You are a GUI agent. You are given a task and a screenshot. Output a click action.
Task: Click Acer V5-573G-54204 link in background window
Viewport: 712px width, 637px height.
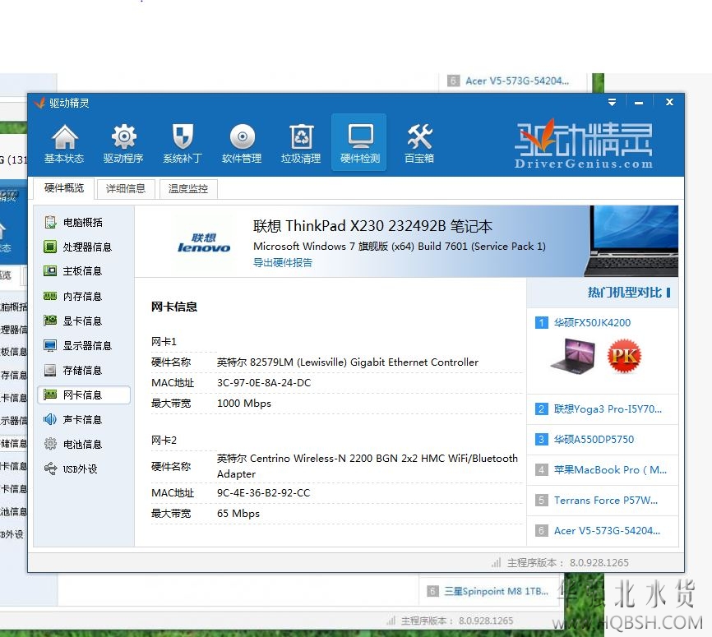517,81
